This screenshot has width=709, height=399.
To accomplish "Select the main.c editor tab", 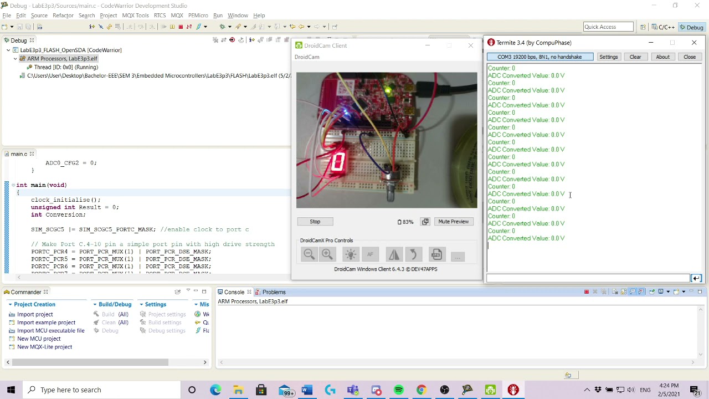I will pyautogui.click(x=18, y=154).
